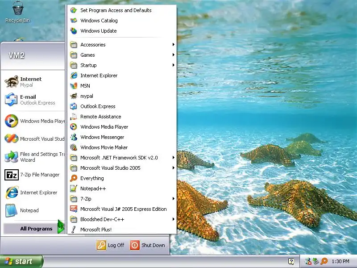
Task: Expand Microsoft .NET Framework SDK v2.0 arrow
Action: (x=174, y=158)
